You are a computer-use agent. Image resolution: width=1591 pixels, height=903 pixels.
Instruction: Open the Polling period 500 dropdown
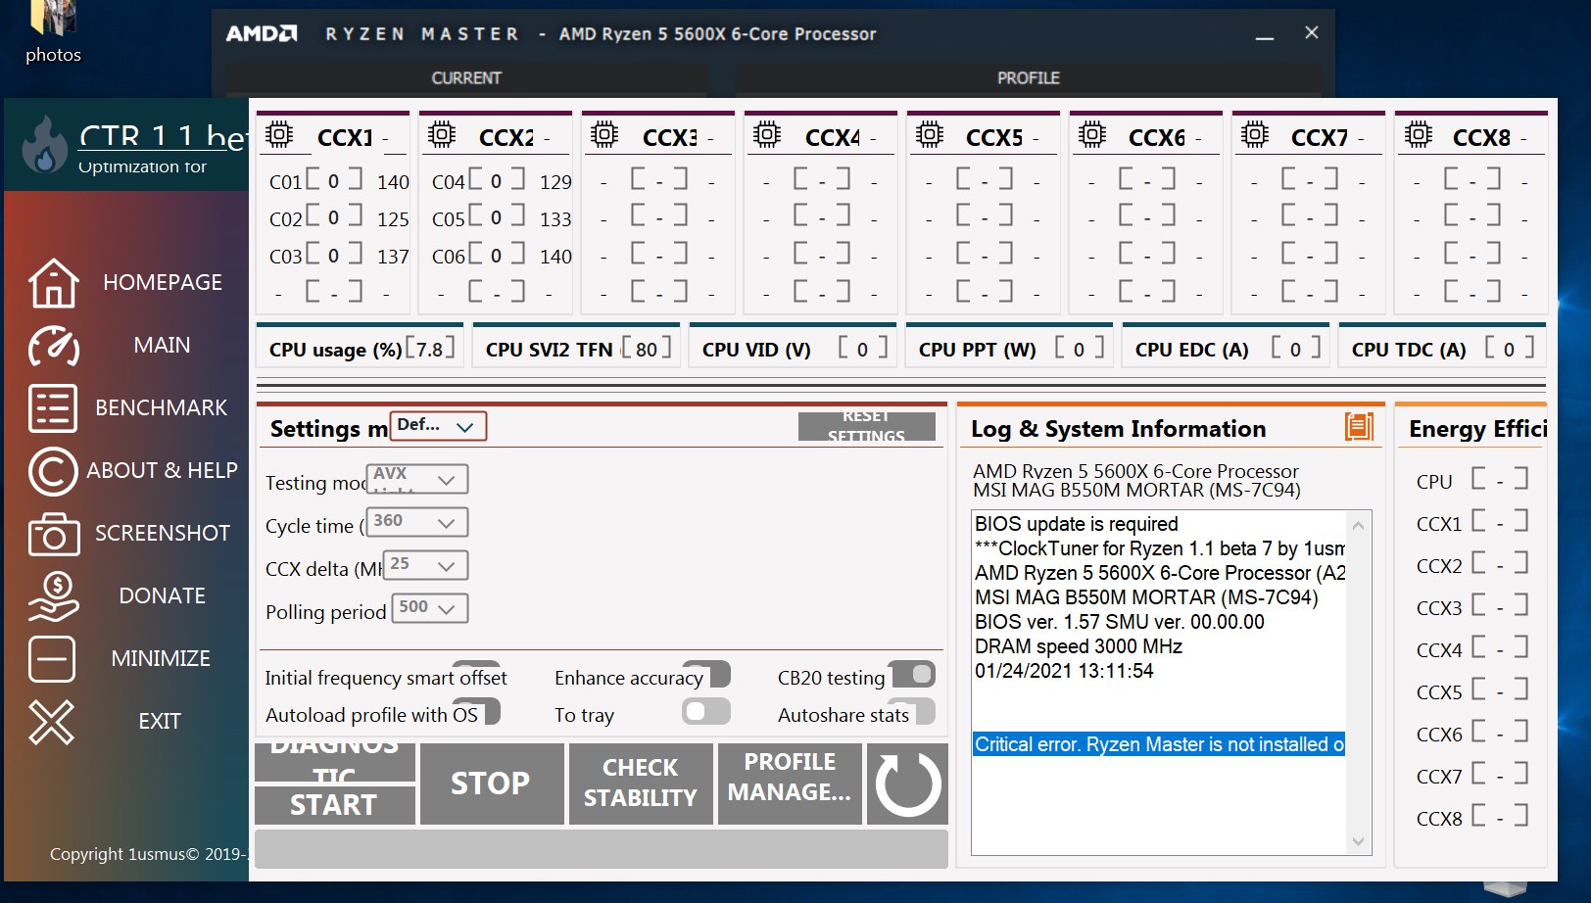430,608
